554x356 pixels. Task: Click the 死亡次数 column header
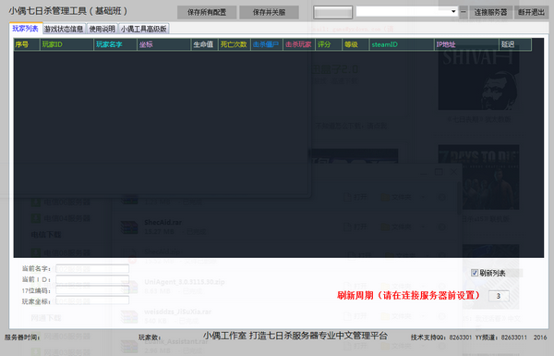click(x=235, y=44)
